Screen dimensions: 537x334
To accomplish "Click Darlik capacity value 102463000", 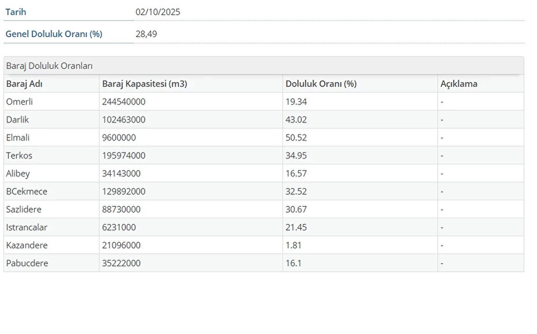I will [124, 120].
